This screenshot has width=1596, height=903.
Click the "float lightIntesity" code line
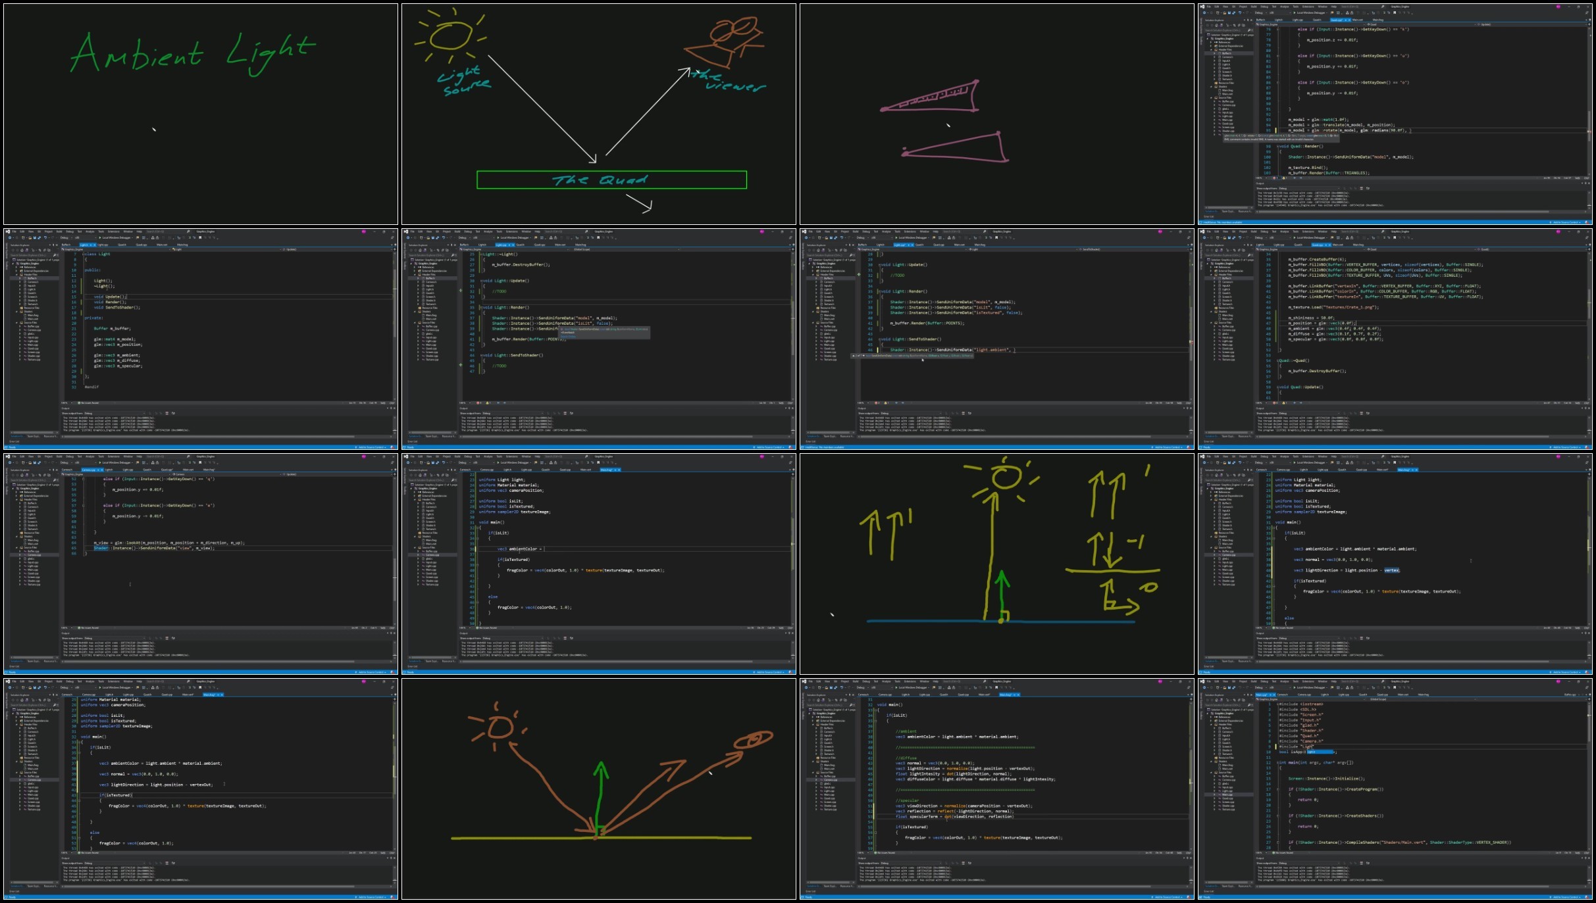[954, 773]
